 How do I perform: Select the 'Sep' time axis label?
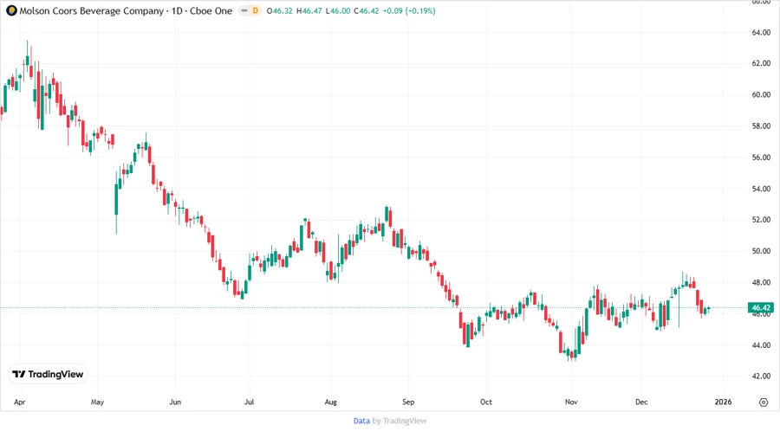(x=408, y=402)
